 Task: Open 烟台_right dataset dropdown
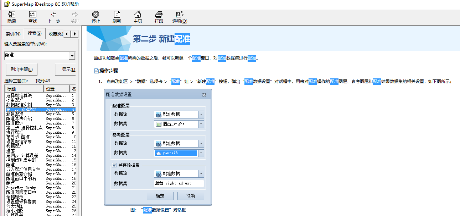point(201,124)
